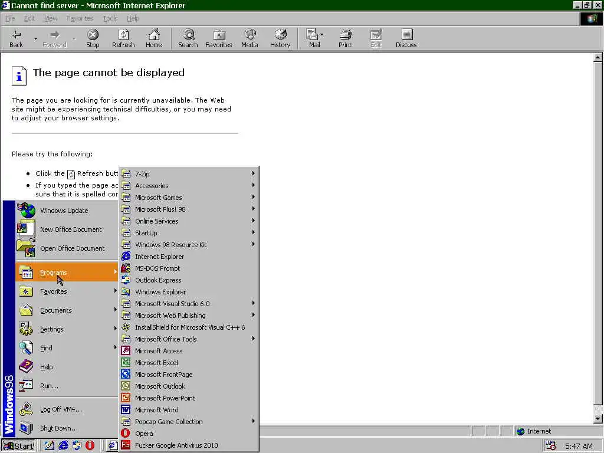Launch Microsoft FrontPage
Screen dimensions: 604x453
189,375
